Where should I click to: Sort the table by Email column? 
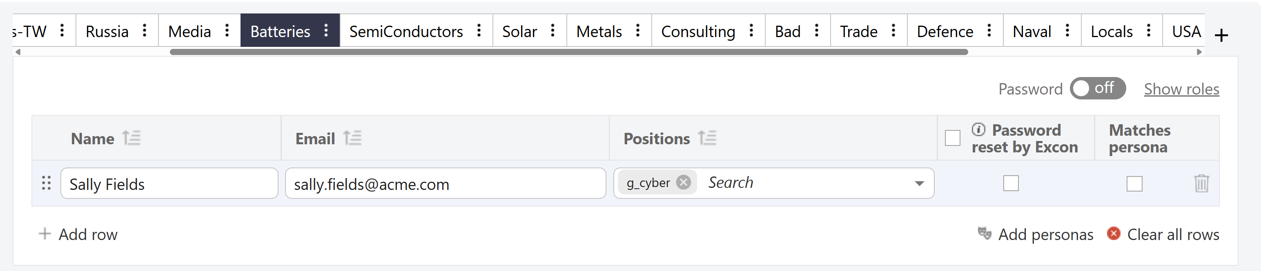point(352,138)
